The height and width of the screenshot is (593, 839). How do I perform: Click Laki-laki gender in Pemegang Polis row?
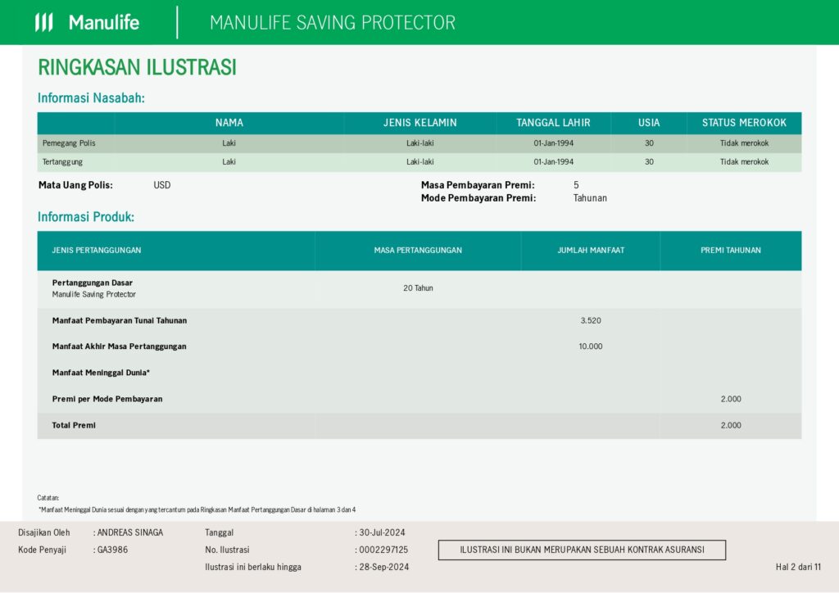pyautogui.click(x=420, y=143)
